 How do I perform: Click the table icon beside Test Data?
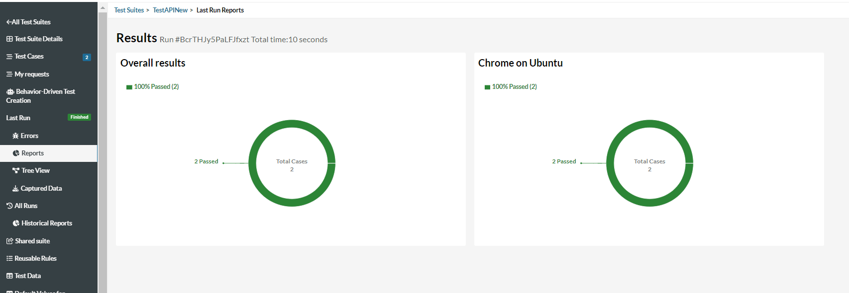(x=9, y=276)
